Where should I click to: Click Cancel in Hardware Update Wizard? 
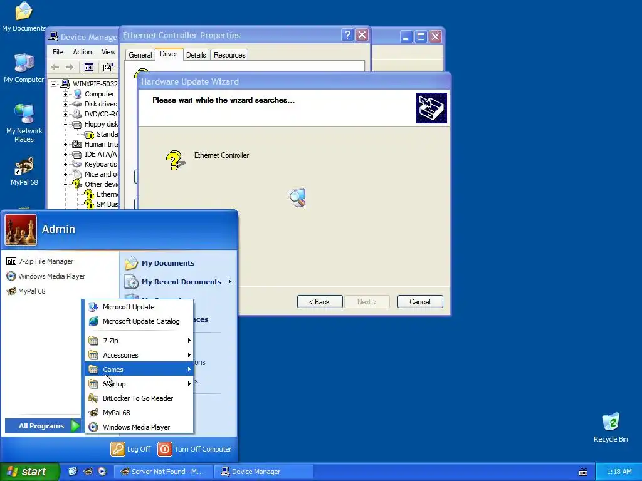coord(420,302)
